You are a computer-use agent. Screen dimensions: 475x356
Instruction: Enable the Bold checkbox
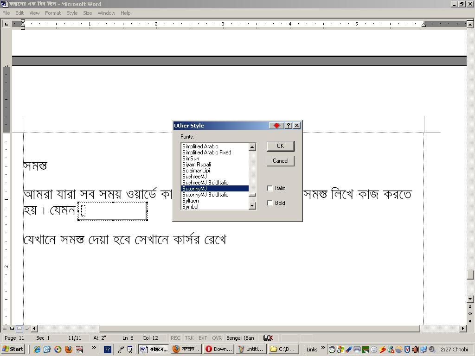270,203
